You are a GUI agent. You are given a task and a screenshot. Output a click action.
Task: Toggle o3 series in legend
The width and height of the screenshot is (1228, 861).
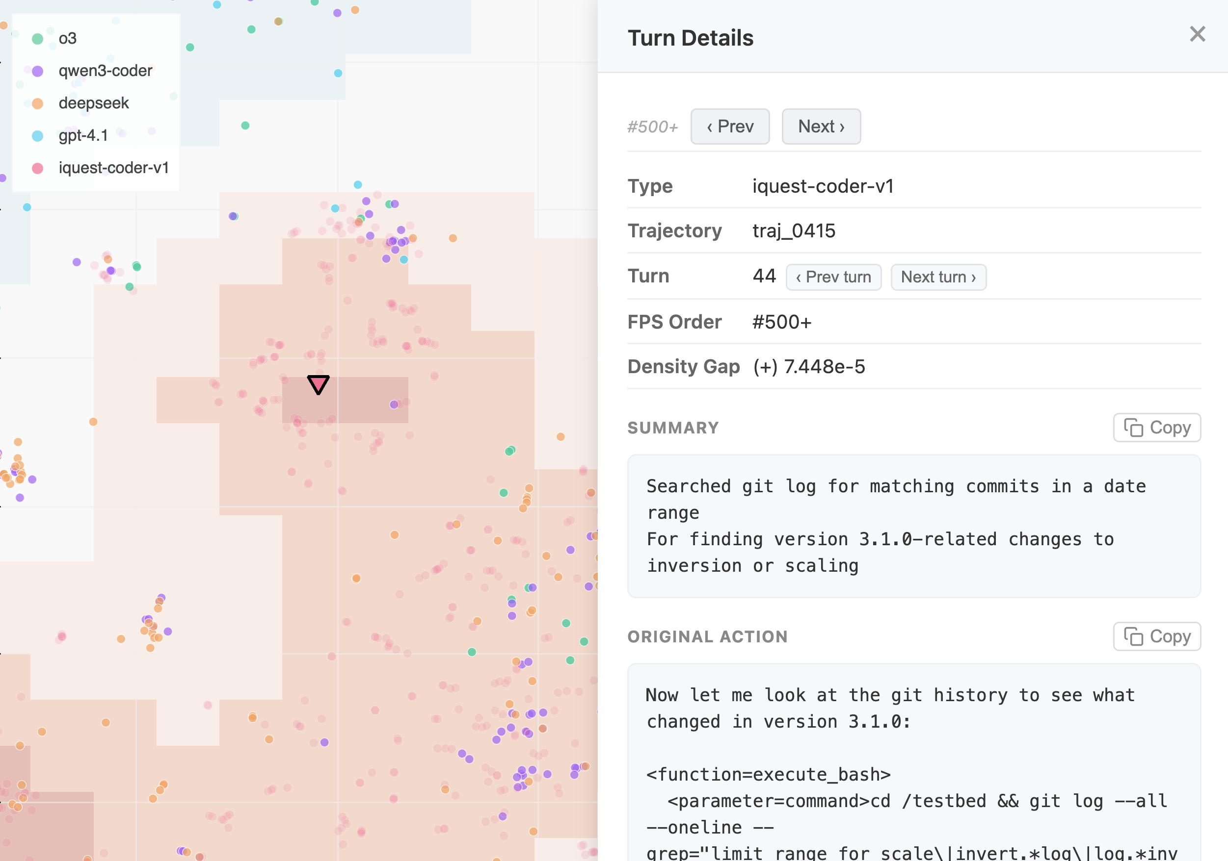pos(67,38)
